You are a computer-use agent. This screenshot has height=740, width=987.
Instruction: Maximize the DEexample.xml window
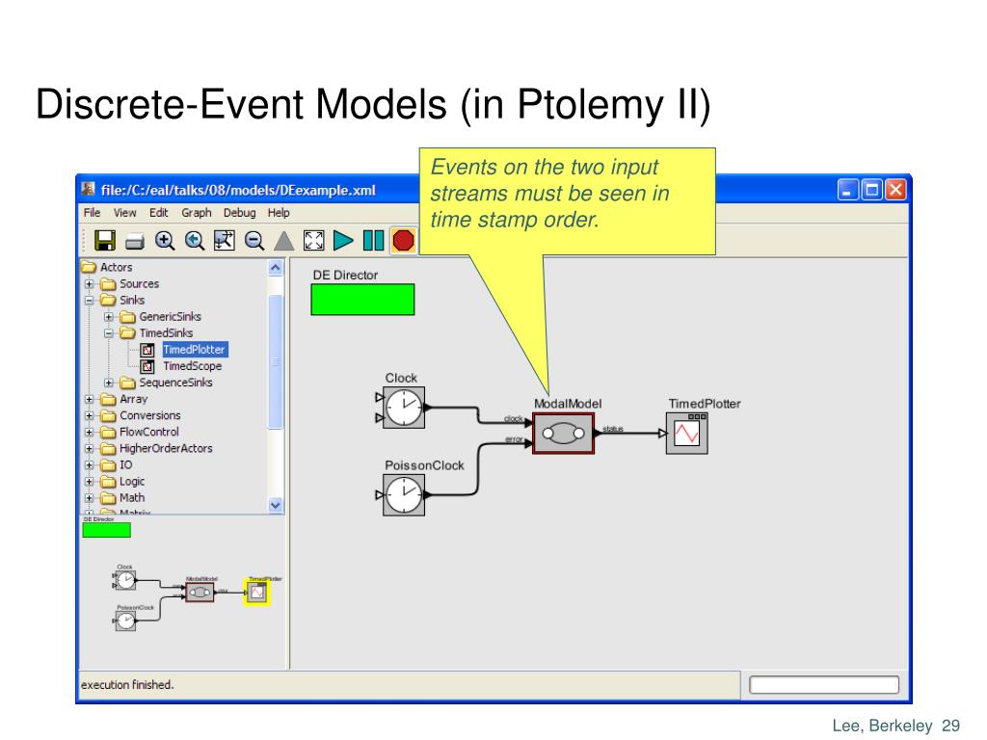click(x=871, y=190)
